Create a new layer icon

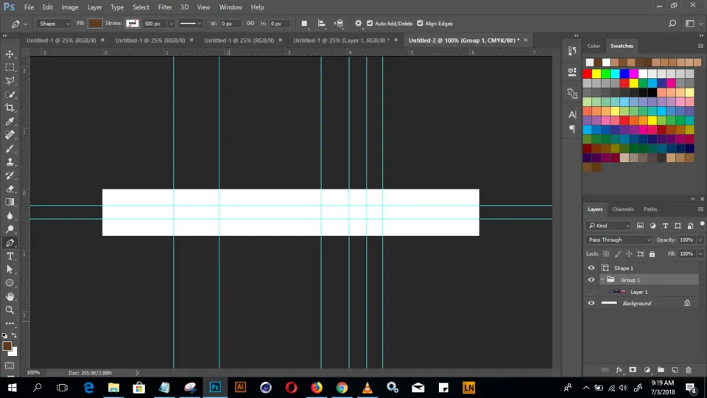675,370
